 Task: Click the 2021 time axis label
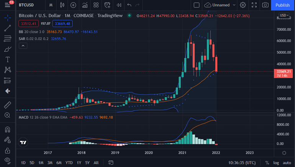182,153
